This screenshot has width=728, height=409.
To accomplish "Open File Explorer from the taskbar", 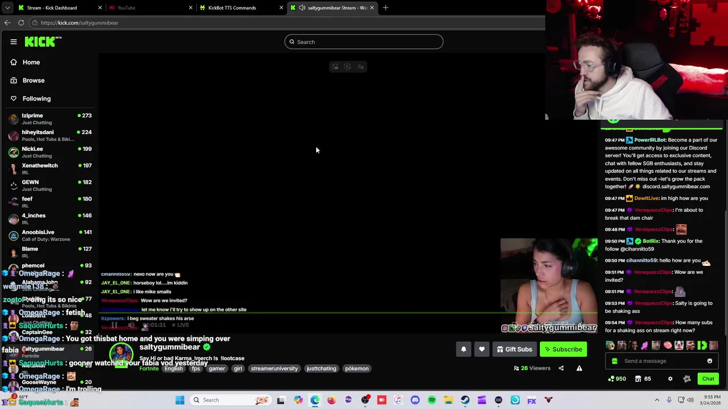I will coord(449,400).
